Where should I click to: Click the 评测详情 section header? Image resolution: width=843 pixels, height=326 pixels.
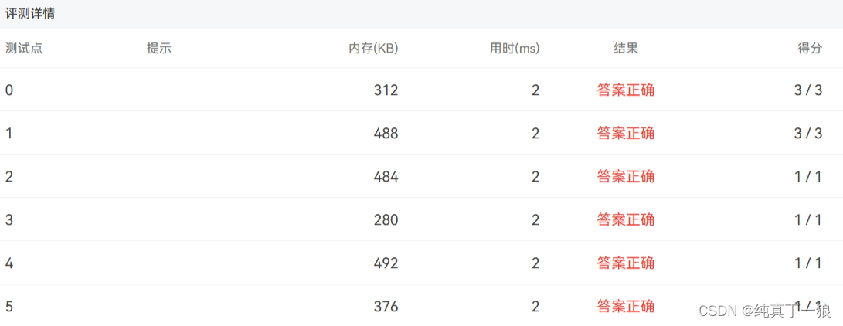tap(29, 14)
